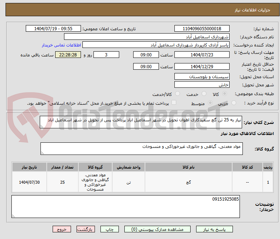
Task: Toggle اسناد خزانه اسلامی payment checkbox
Action: coord(174,103)
